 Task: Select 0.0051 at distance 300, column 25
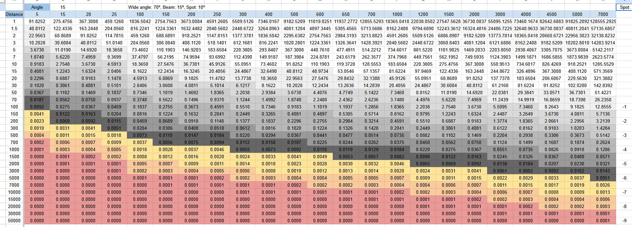click(114, 128)
